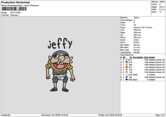166x117 pixels.
Task: Click the White thread color swatch
Action: (x=126, y=75)
